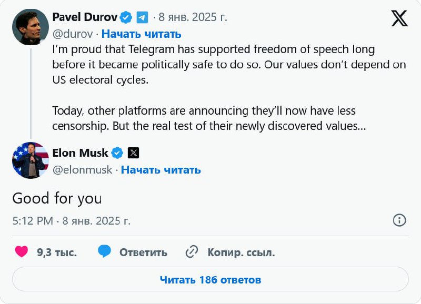The width and height of the screenshot is (421, 304).
Task: Open the @elonmusk handle link
Action: click(83, 170)
